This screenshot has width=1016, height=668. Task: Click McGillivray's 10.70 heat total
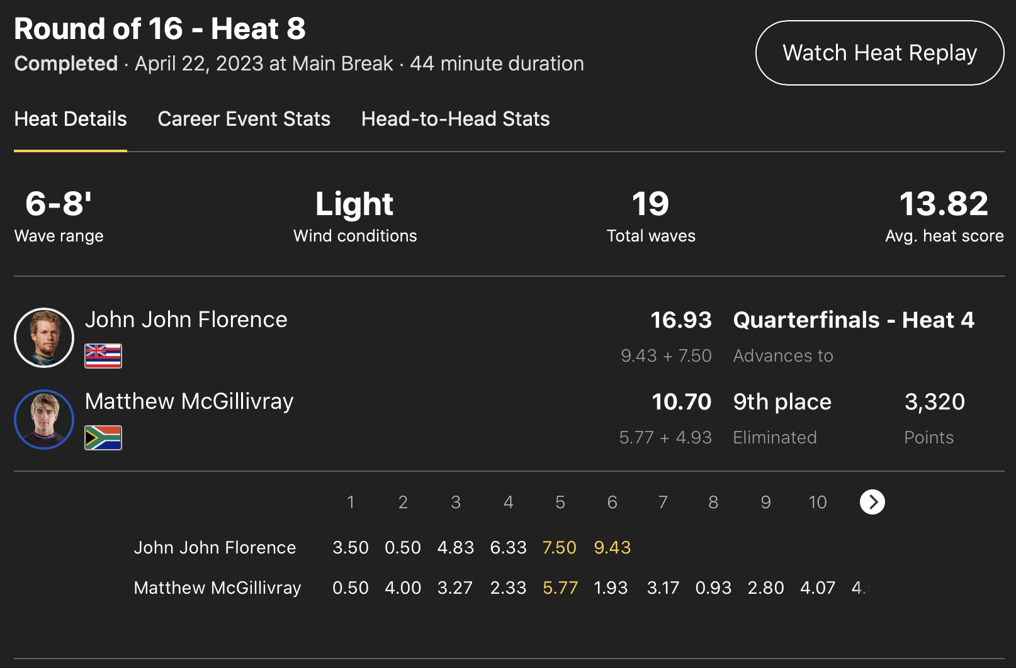click(681, 401)
